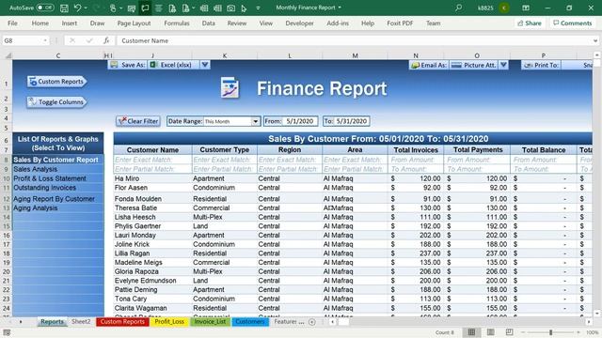Click the Save icon in quick access toolbar
This screenshot has width=602, height=338.
(64, 8)
